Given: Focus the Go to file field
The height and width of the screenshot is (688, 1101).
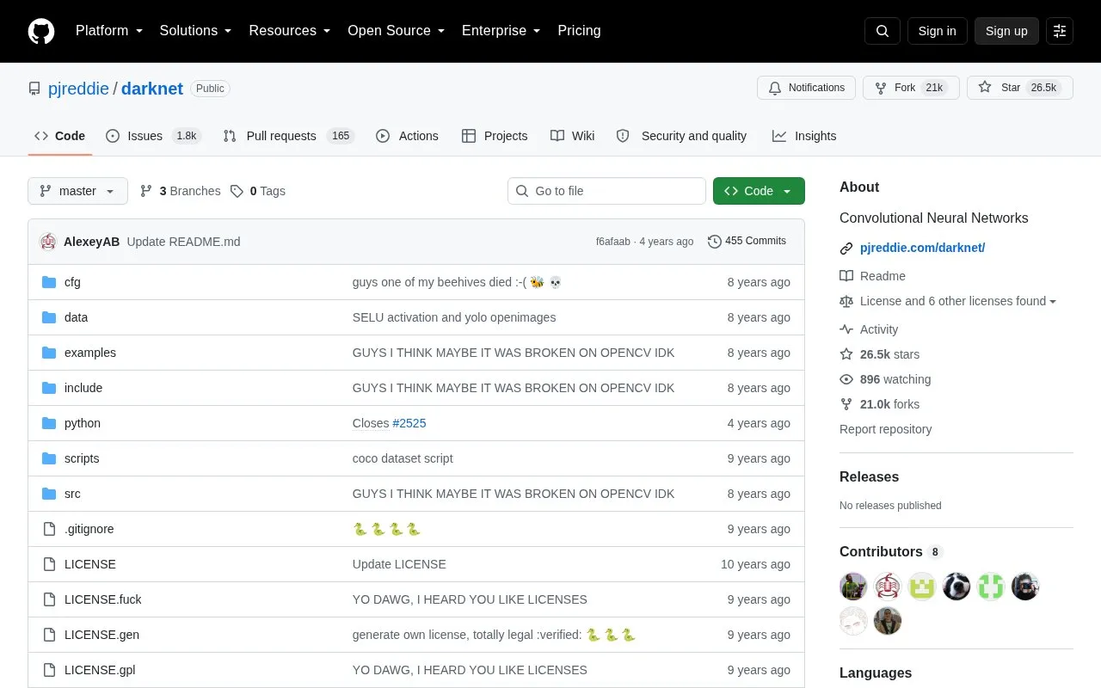Looking at the screenshot, I should [x=606, y=191].
